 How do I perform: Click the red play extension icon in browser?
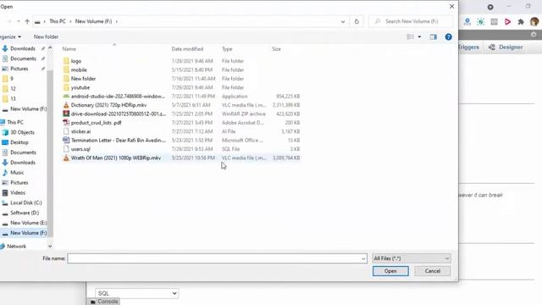507,22
